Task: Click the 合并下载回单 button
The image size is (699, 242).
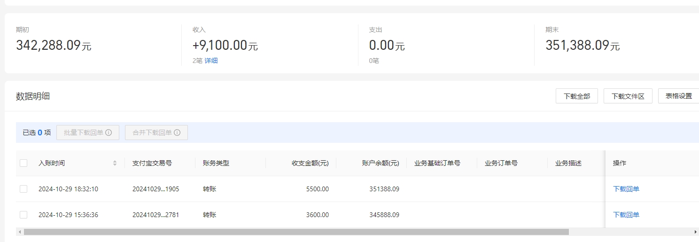Action: [x=152, y=133]
